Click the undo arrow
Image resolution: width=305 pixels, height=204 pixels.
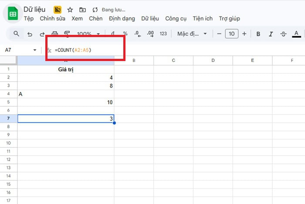pyautogui.click(x=30, y=34)
